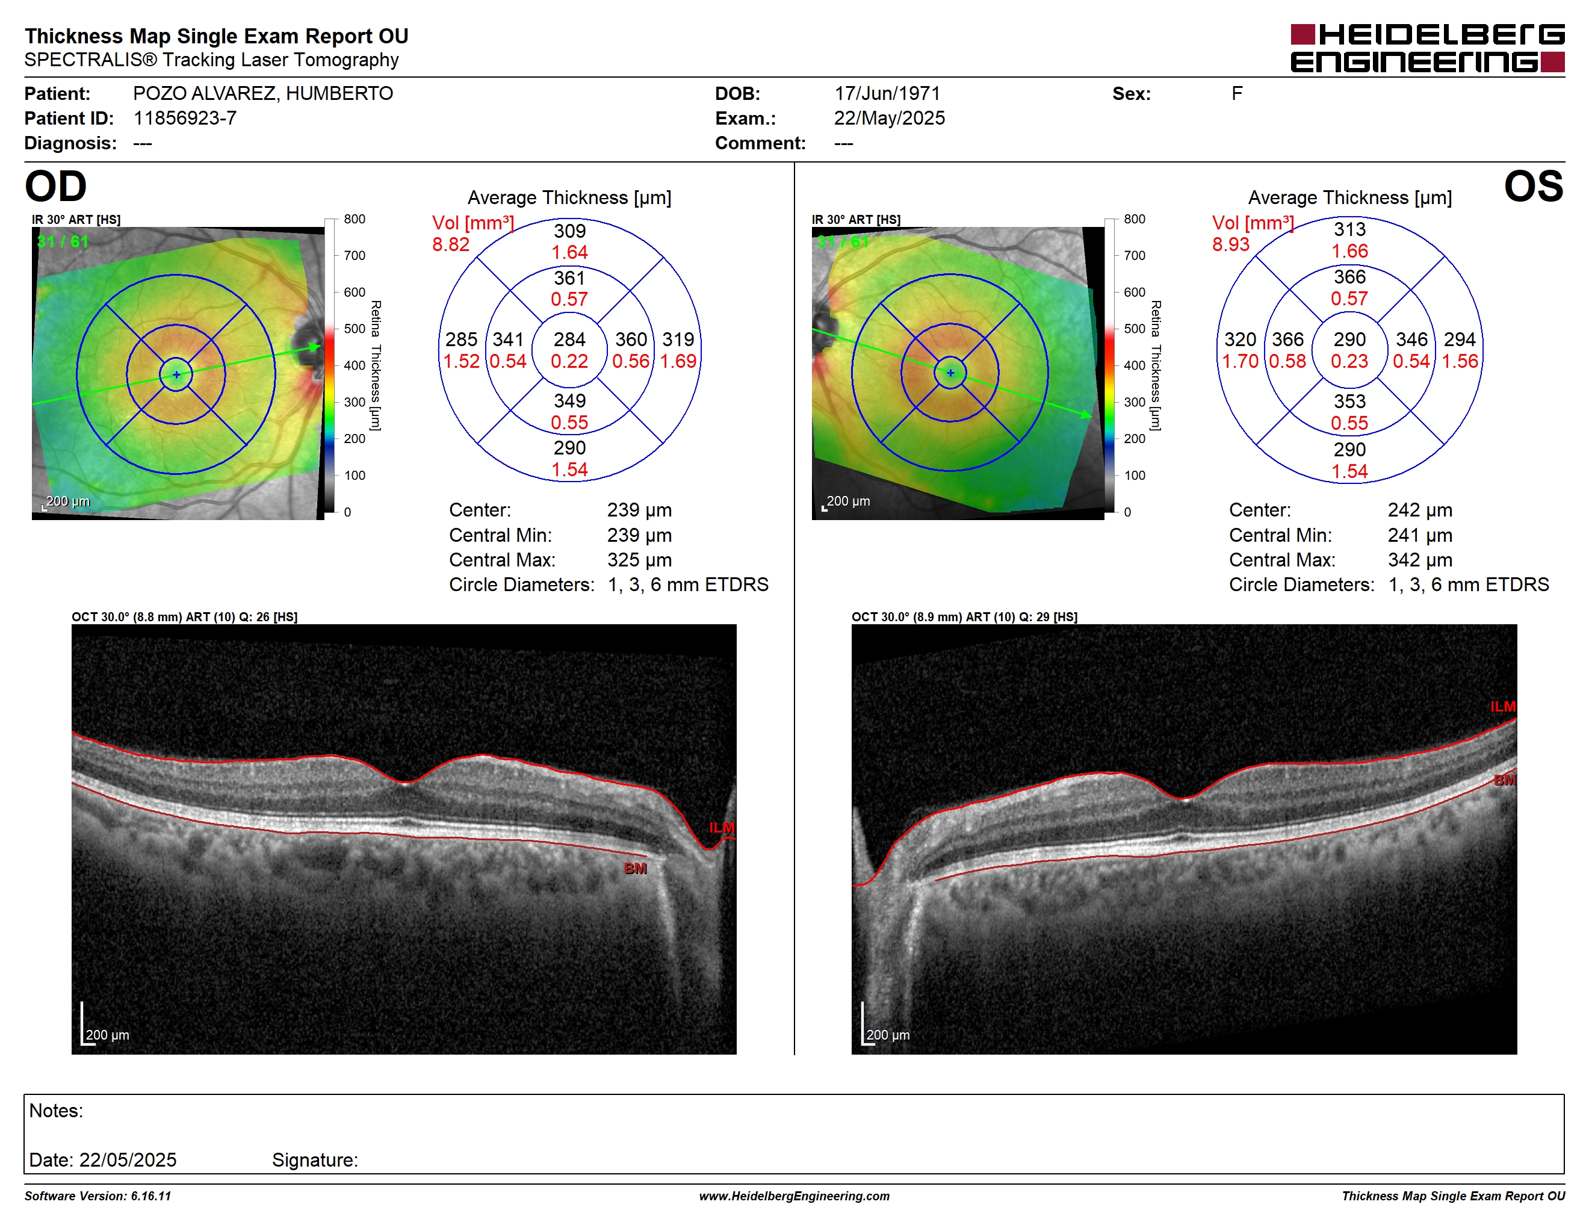Click OS outer temporal value 294

[x=1460, y=340]
